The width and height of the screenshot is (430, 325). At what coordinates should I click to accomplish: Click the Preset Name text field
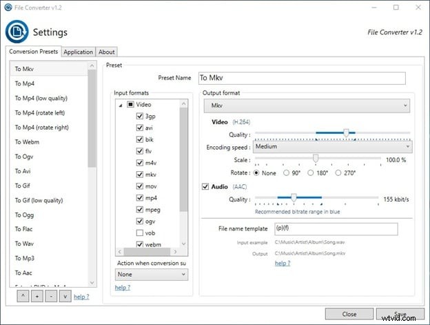(302, 78)
